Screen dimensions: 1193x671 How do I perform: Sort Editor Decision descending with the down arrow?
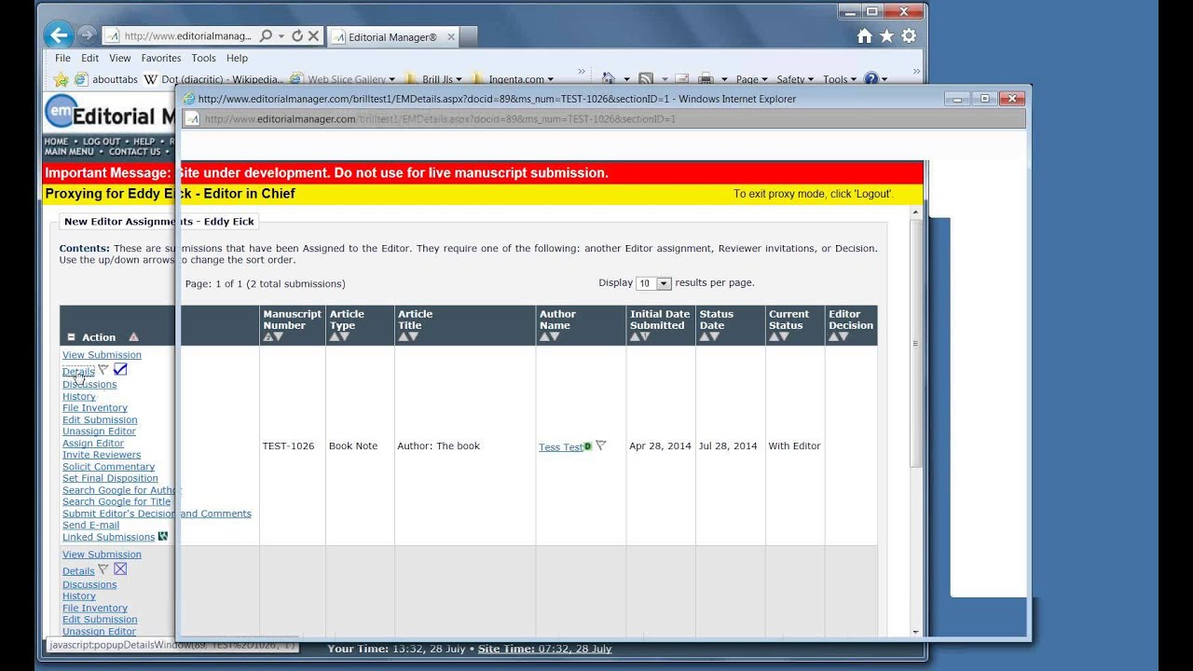[x=843, y=337]
